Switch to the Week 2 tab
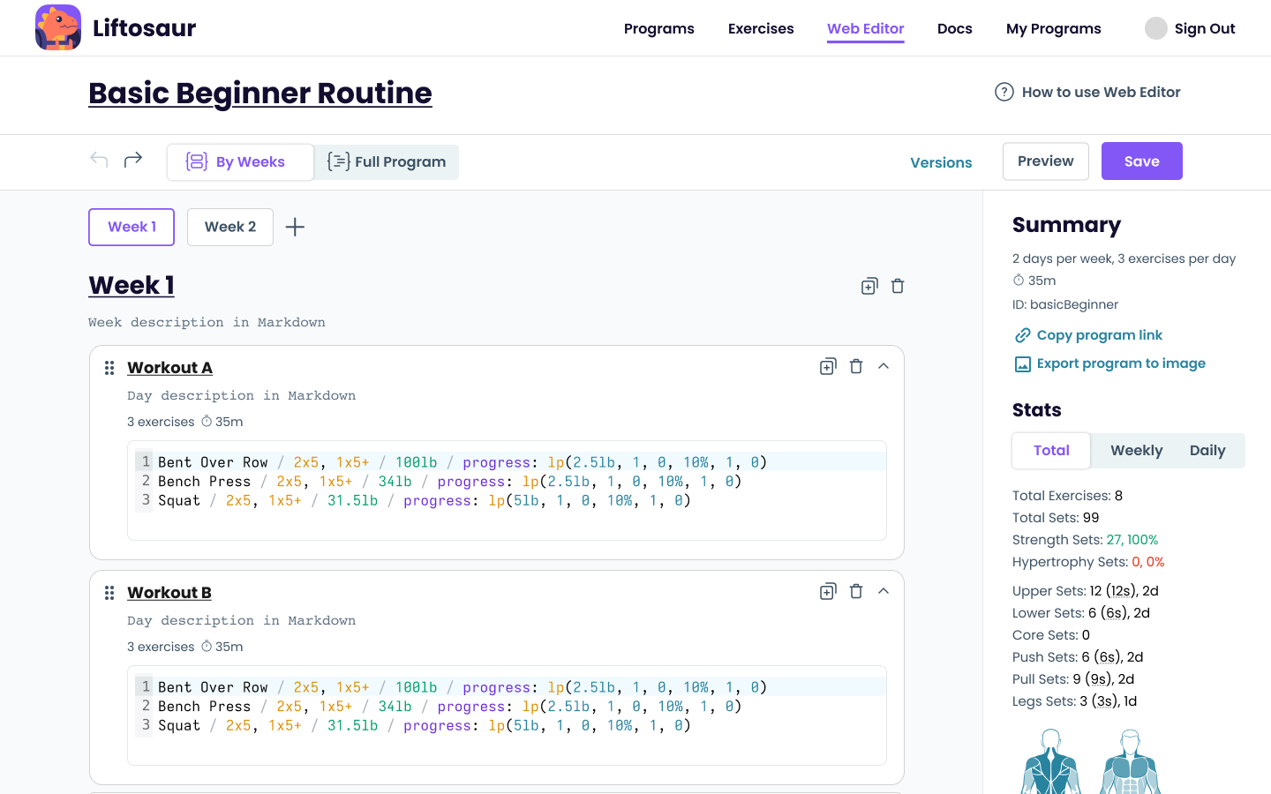The width and height of the screenshot is (1271, 794). coord(229,227)
